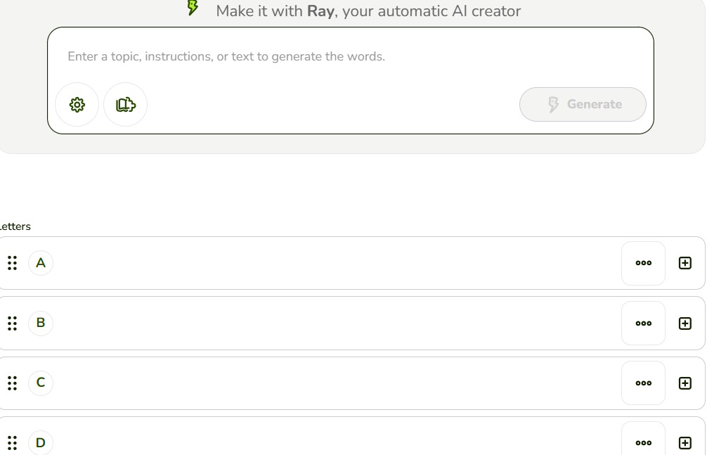Viewport: 707px width, 455px height.
Task: Click the Generate button
Action: click(583, 104)
